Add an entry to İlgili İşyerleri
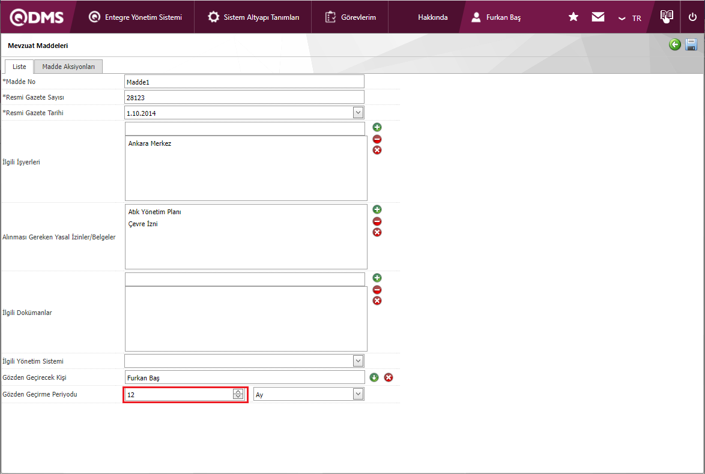Screen dimensions: 705x474 (x=377, y=127)
